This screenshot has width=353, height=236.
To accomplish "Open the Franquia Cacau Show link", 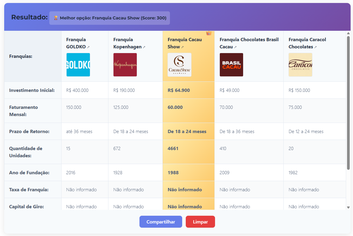I will click(185, 43).
